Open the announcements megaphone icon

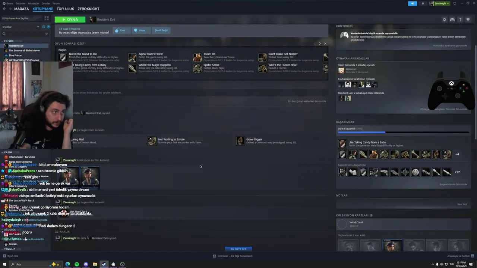click(x=413, y=3)
